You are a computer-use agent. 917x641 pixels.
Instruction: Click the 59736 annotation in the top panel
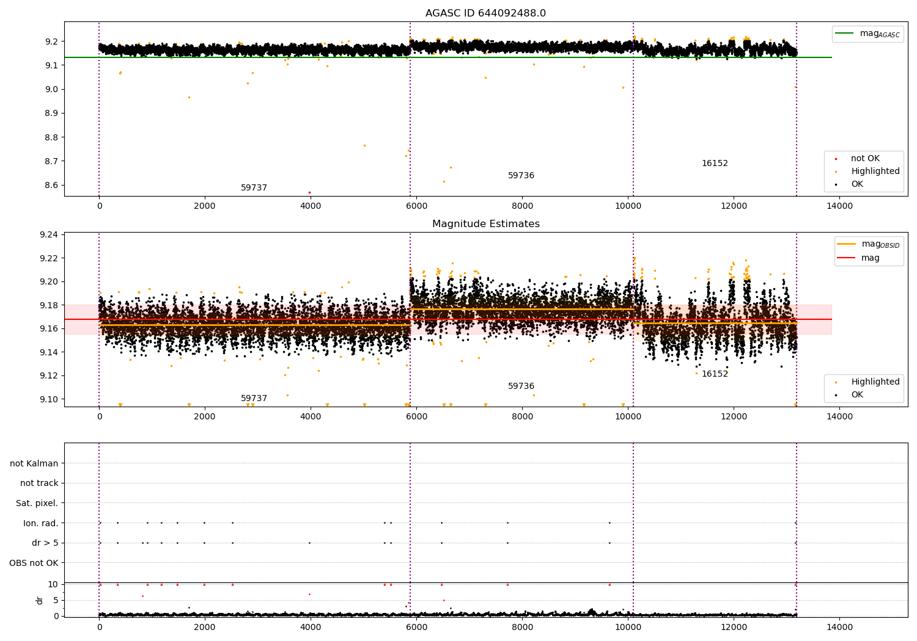(521, 176)
